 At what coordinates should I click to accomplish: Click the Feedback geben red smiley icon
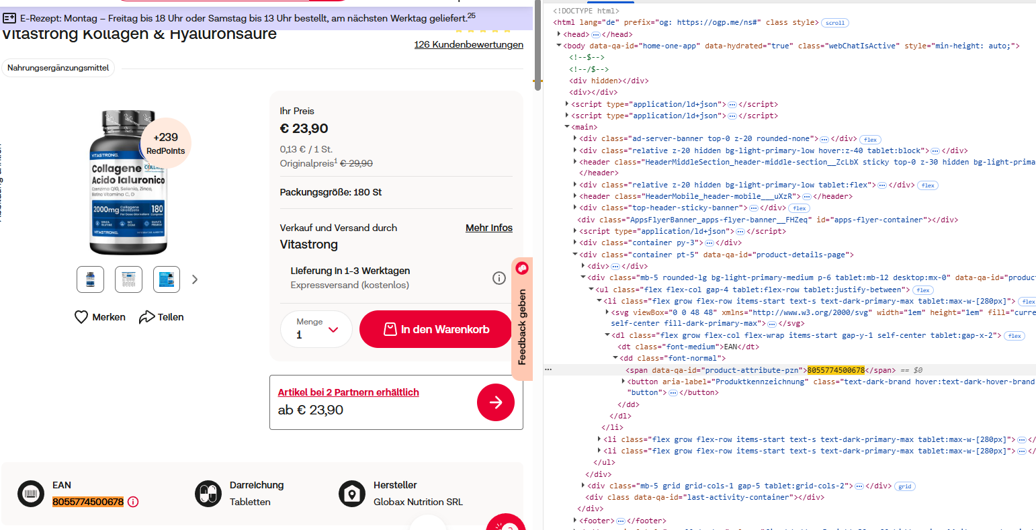click(x=522, y=268)
